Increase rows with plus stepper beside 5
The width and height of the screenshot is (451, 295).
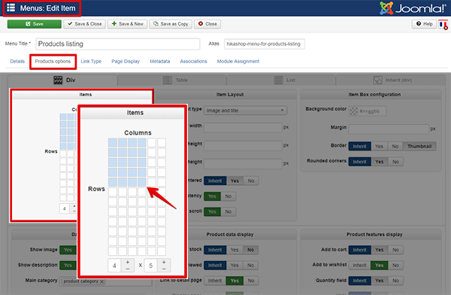tap(164, 262)
